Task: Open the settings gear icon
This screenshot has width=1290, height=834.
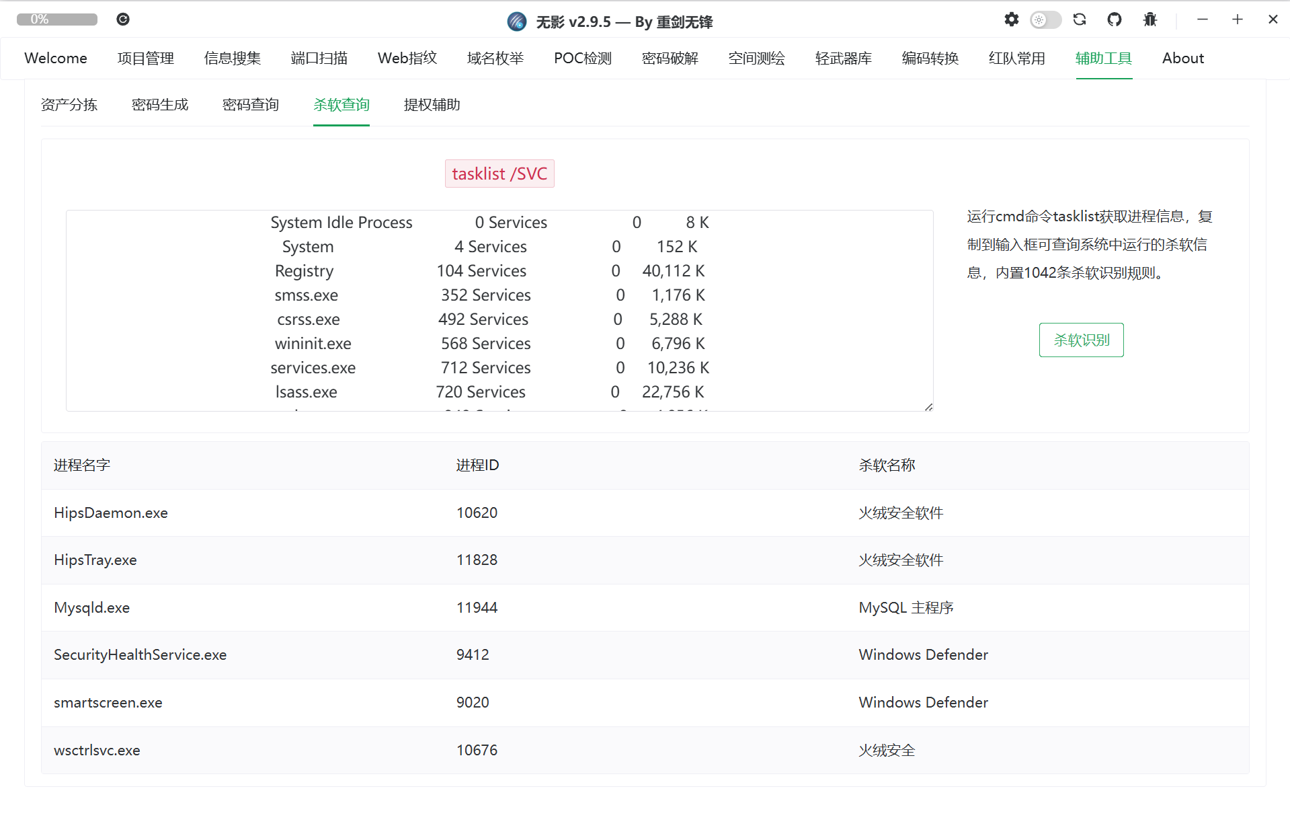Action: click(1011, 20)
